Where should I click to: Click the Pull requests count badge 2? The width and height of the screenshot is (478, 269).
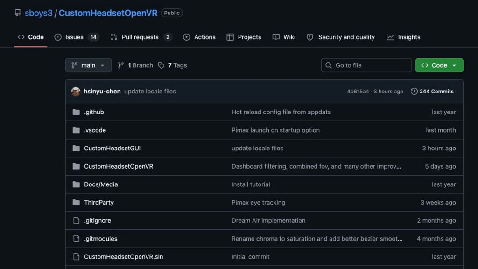coord(168,37)
